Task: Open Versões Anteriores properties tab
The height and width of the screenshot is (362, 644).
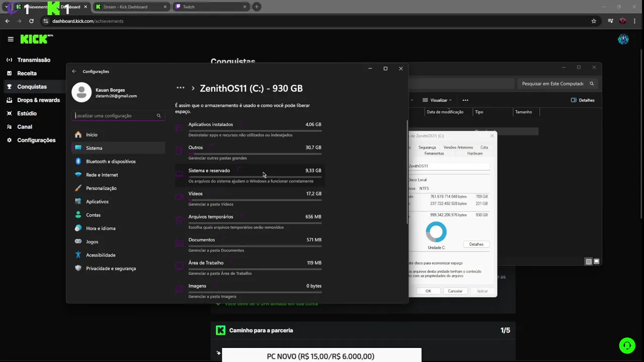Action: pos(458,147)
